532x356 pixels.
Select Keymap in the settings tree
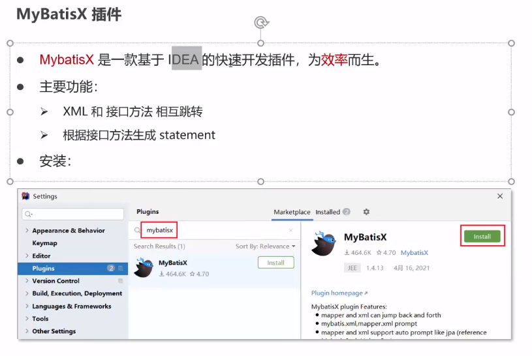[45, 243]
